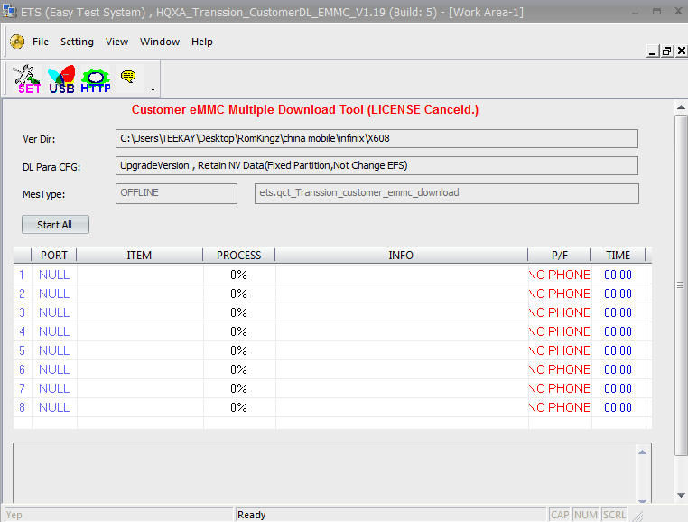Click 0% process value in row 2
Image resolution: width=688 pixels, height=522 pixels.
238,294
